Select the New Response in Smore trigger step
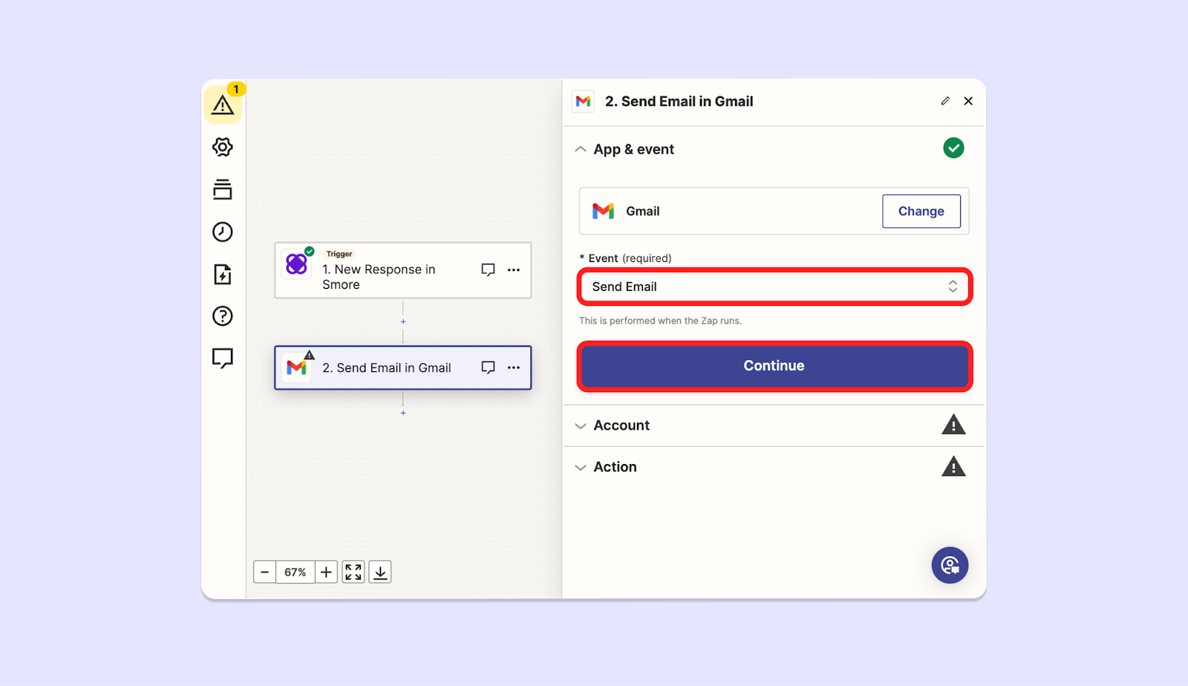 (x=403, y=270)
